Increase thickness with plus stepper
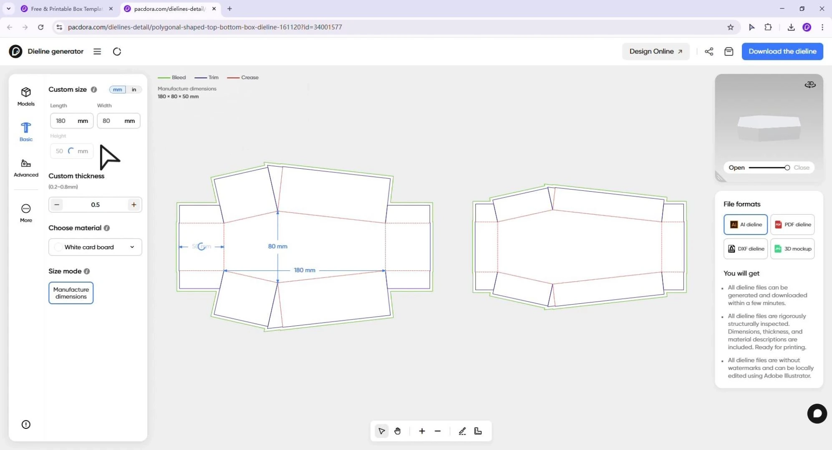The height and width of the screenshot is (450, 832). (134, 205)
